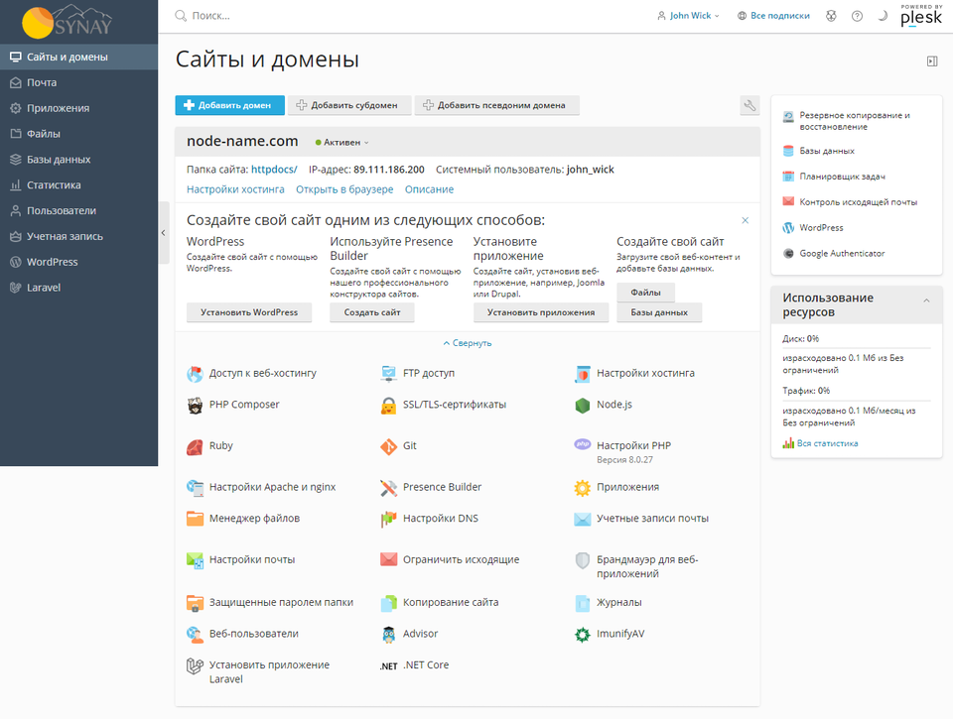
Task: Open the .NET Core icon
Action: point(388,666)
